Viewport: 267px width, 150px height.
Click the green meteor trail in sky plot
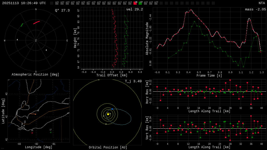click(22, 25)
